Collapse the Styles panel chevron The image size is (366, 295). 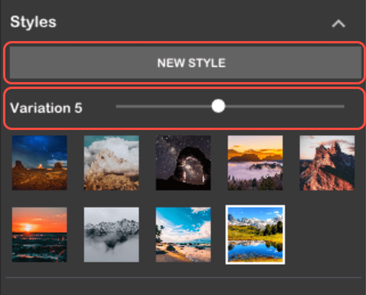click(x=338, y=24)
